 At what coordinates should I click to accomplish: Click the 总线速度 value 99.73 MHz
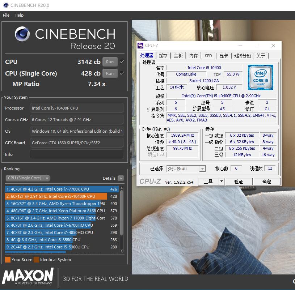[x=182, y=148]
